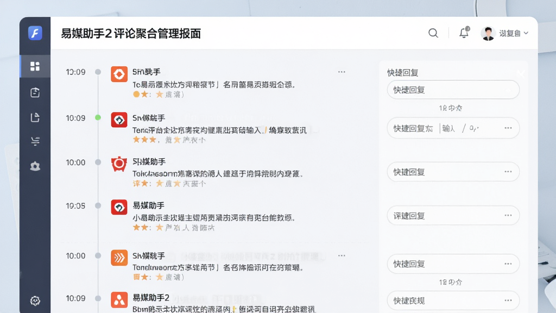Click orange chevrons icon at lower 10:00 entry
556x313 pixels.
(119, 258)
